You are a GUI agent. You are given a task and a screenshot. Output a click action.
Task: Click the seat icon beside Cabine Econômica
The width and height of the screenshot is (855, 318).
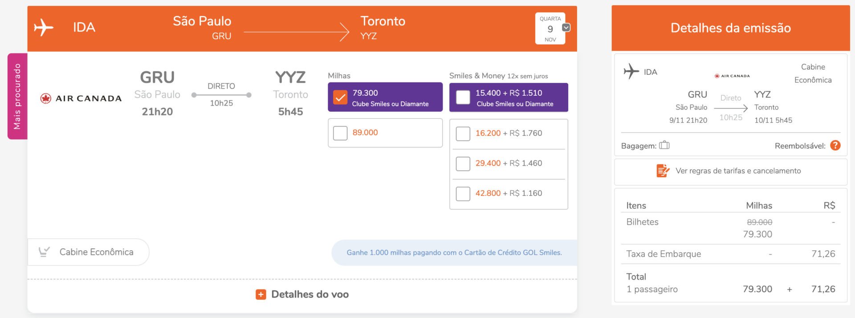tap(44, 252)
